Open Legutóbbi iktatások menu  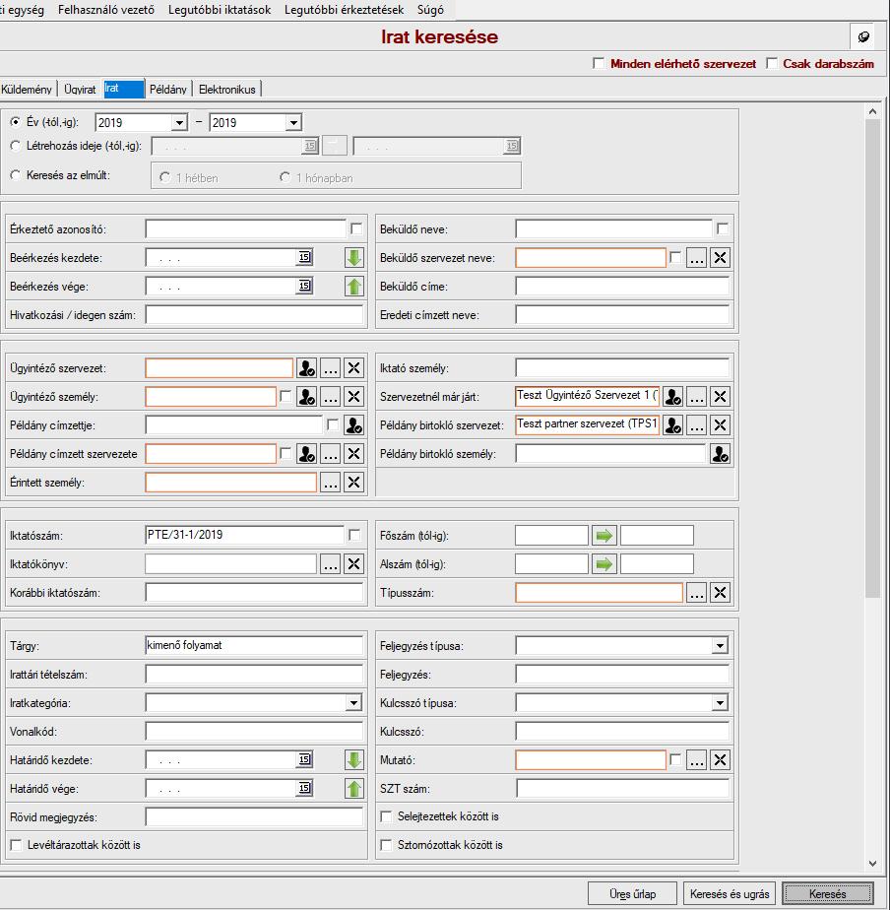[220, 10]
